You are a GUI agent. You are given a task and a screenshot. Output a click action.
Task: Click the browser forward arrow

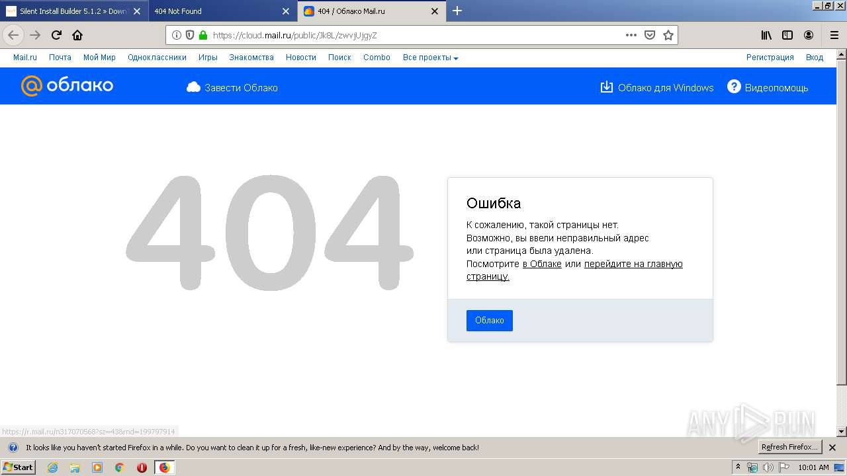[x=36, y=35]
